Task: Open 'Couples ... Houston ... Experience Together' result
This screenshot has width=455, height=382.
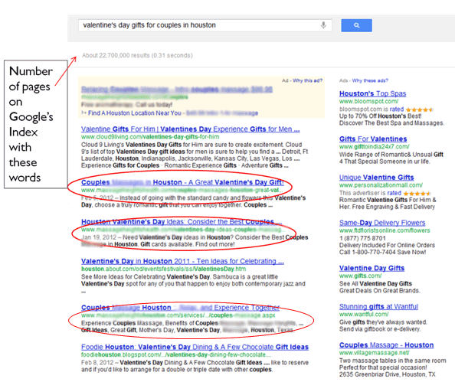Action: point(180,308)
